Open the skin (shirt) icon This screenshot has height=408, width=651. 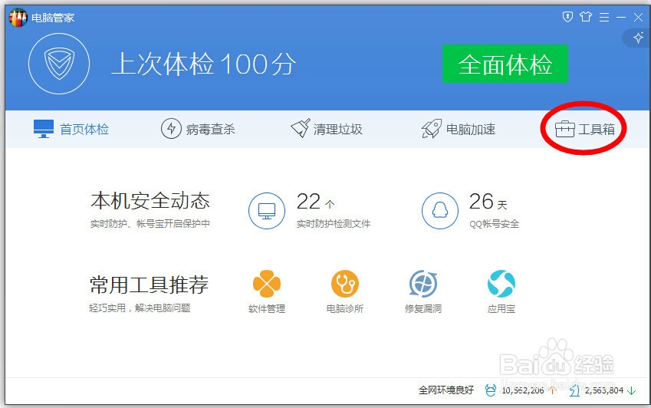point(586,17)
